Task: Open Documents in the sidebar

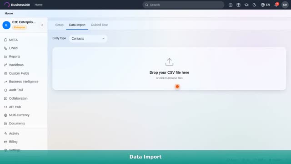Action: (24, 123)
